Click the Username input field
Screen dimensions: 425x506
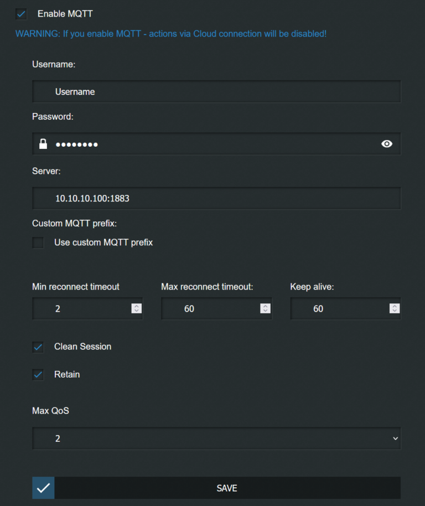pos(216,91)
